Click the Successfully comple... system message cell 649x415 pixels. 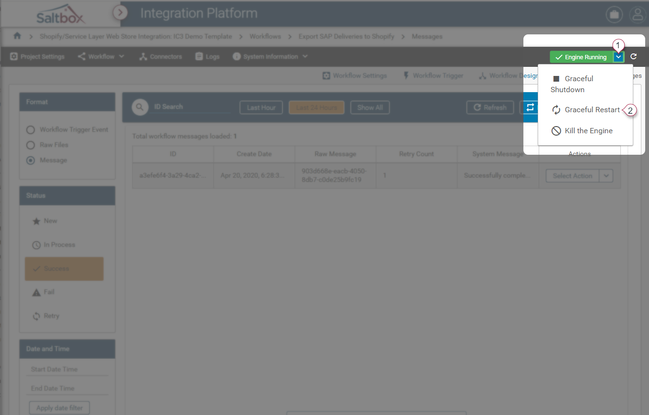[x=498, y=175]
